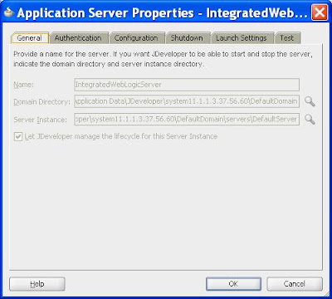Confirm with the OK button
This screenshot has height=299, width=332.
click(x=233, y=284)
